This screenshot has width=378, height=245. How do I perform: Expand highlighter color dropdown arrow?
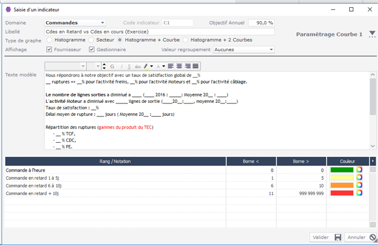coord(152,66)
